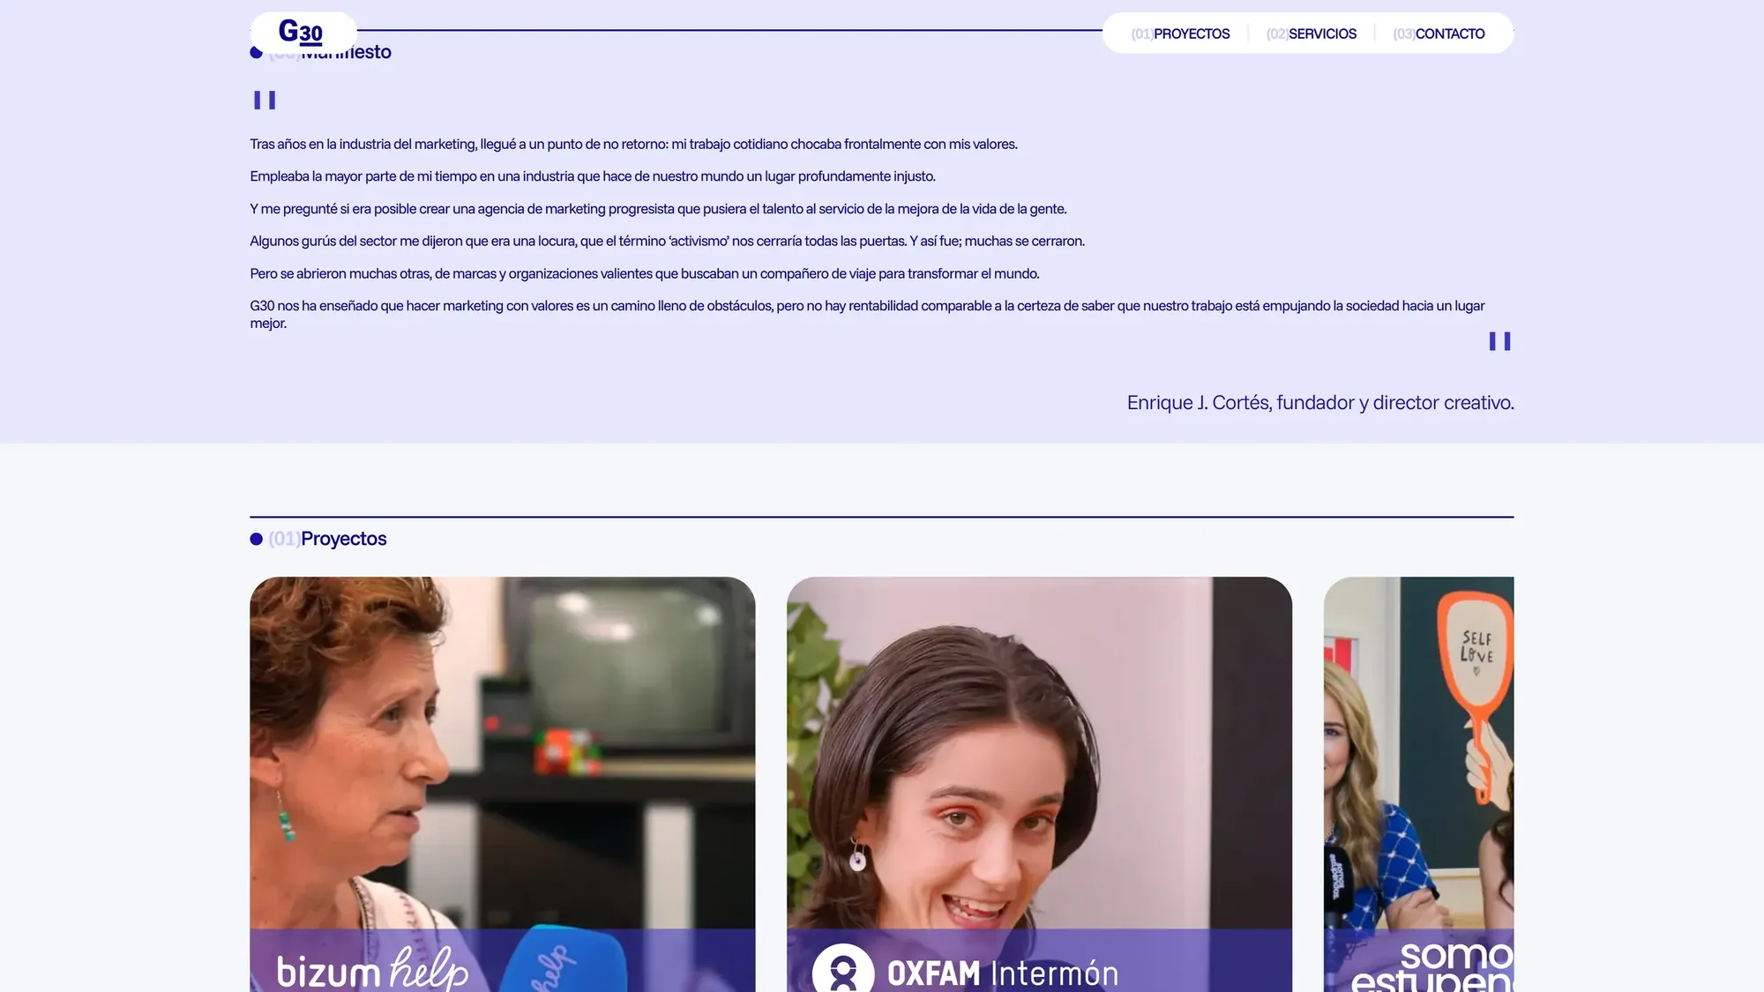1764x992 pixels.
Task: Click paragraph starting 'Algunos gurús del sector'
Action: coord(667,241)
